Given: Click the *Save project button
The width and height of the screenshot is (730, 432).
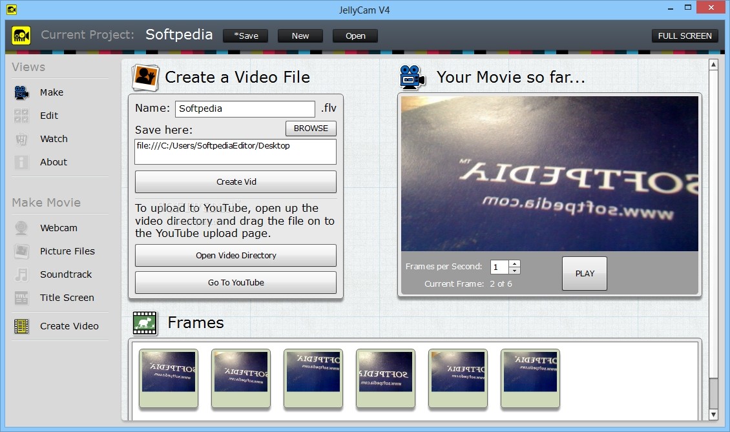Looking at the screenshot, I should point(245,36).
